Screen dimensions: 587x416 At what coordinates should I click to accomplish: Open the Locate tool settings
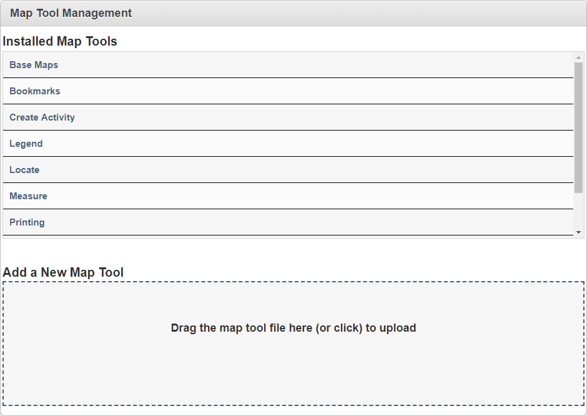pos(24,170)
